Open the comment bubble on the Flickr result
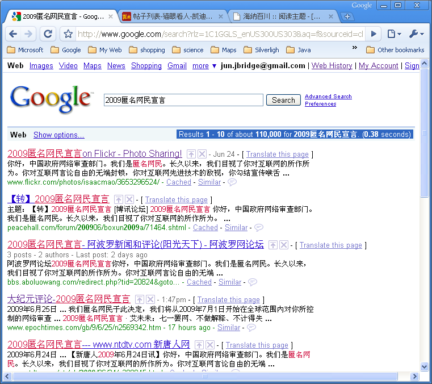Image resolution: width=432 pixels, height=384 pixels. coord(232,182)
